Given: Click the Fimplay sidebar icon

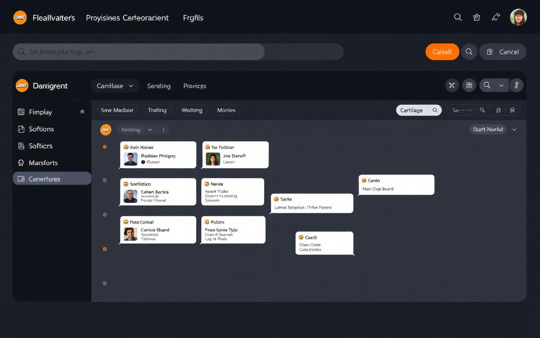Looking at the screenshot, I should pyautogui.click(x=21, y=112).
